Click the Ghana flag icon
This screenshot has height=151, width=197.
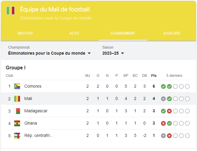point(17,123)
